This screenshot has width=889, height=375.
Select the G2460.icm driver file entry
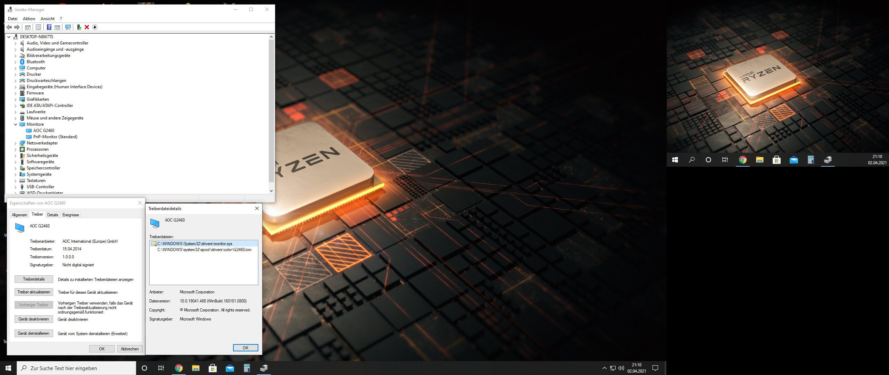204,250
